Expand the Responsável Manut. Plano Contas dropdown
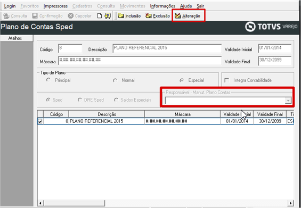The image size is (301, 208). (288, 101)
